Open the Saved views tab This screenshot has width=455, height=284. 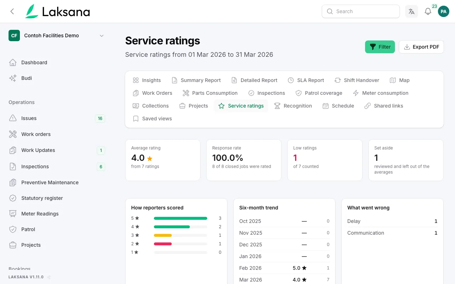tap(152, 119)
